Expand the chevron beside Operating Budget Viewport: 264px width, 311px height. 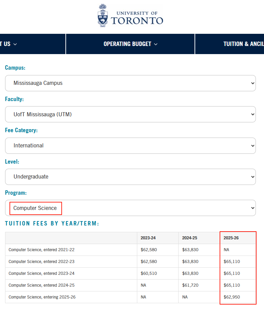pos(156,44)
